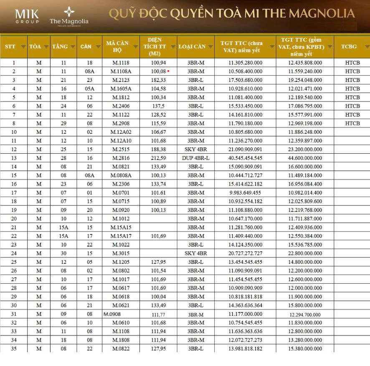Open the TÒA column filter dropdown

(x=46, y=47)
